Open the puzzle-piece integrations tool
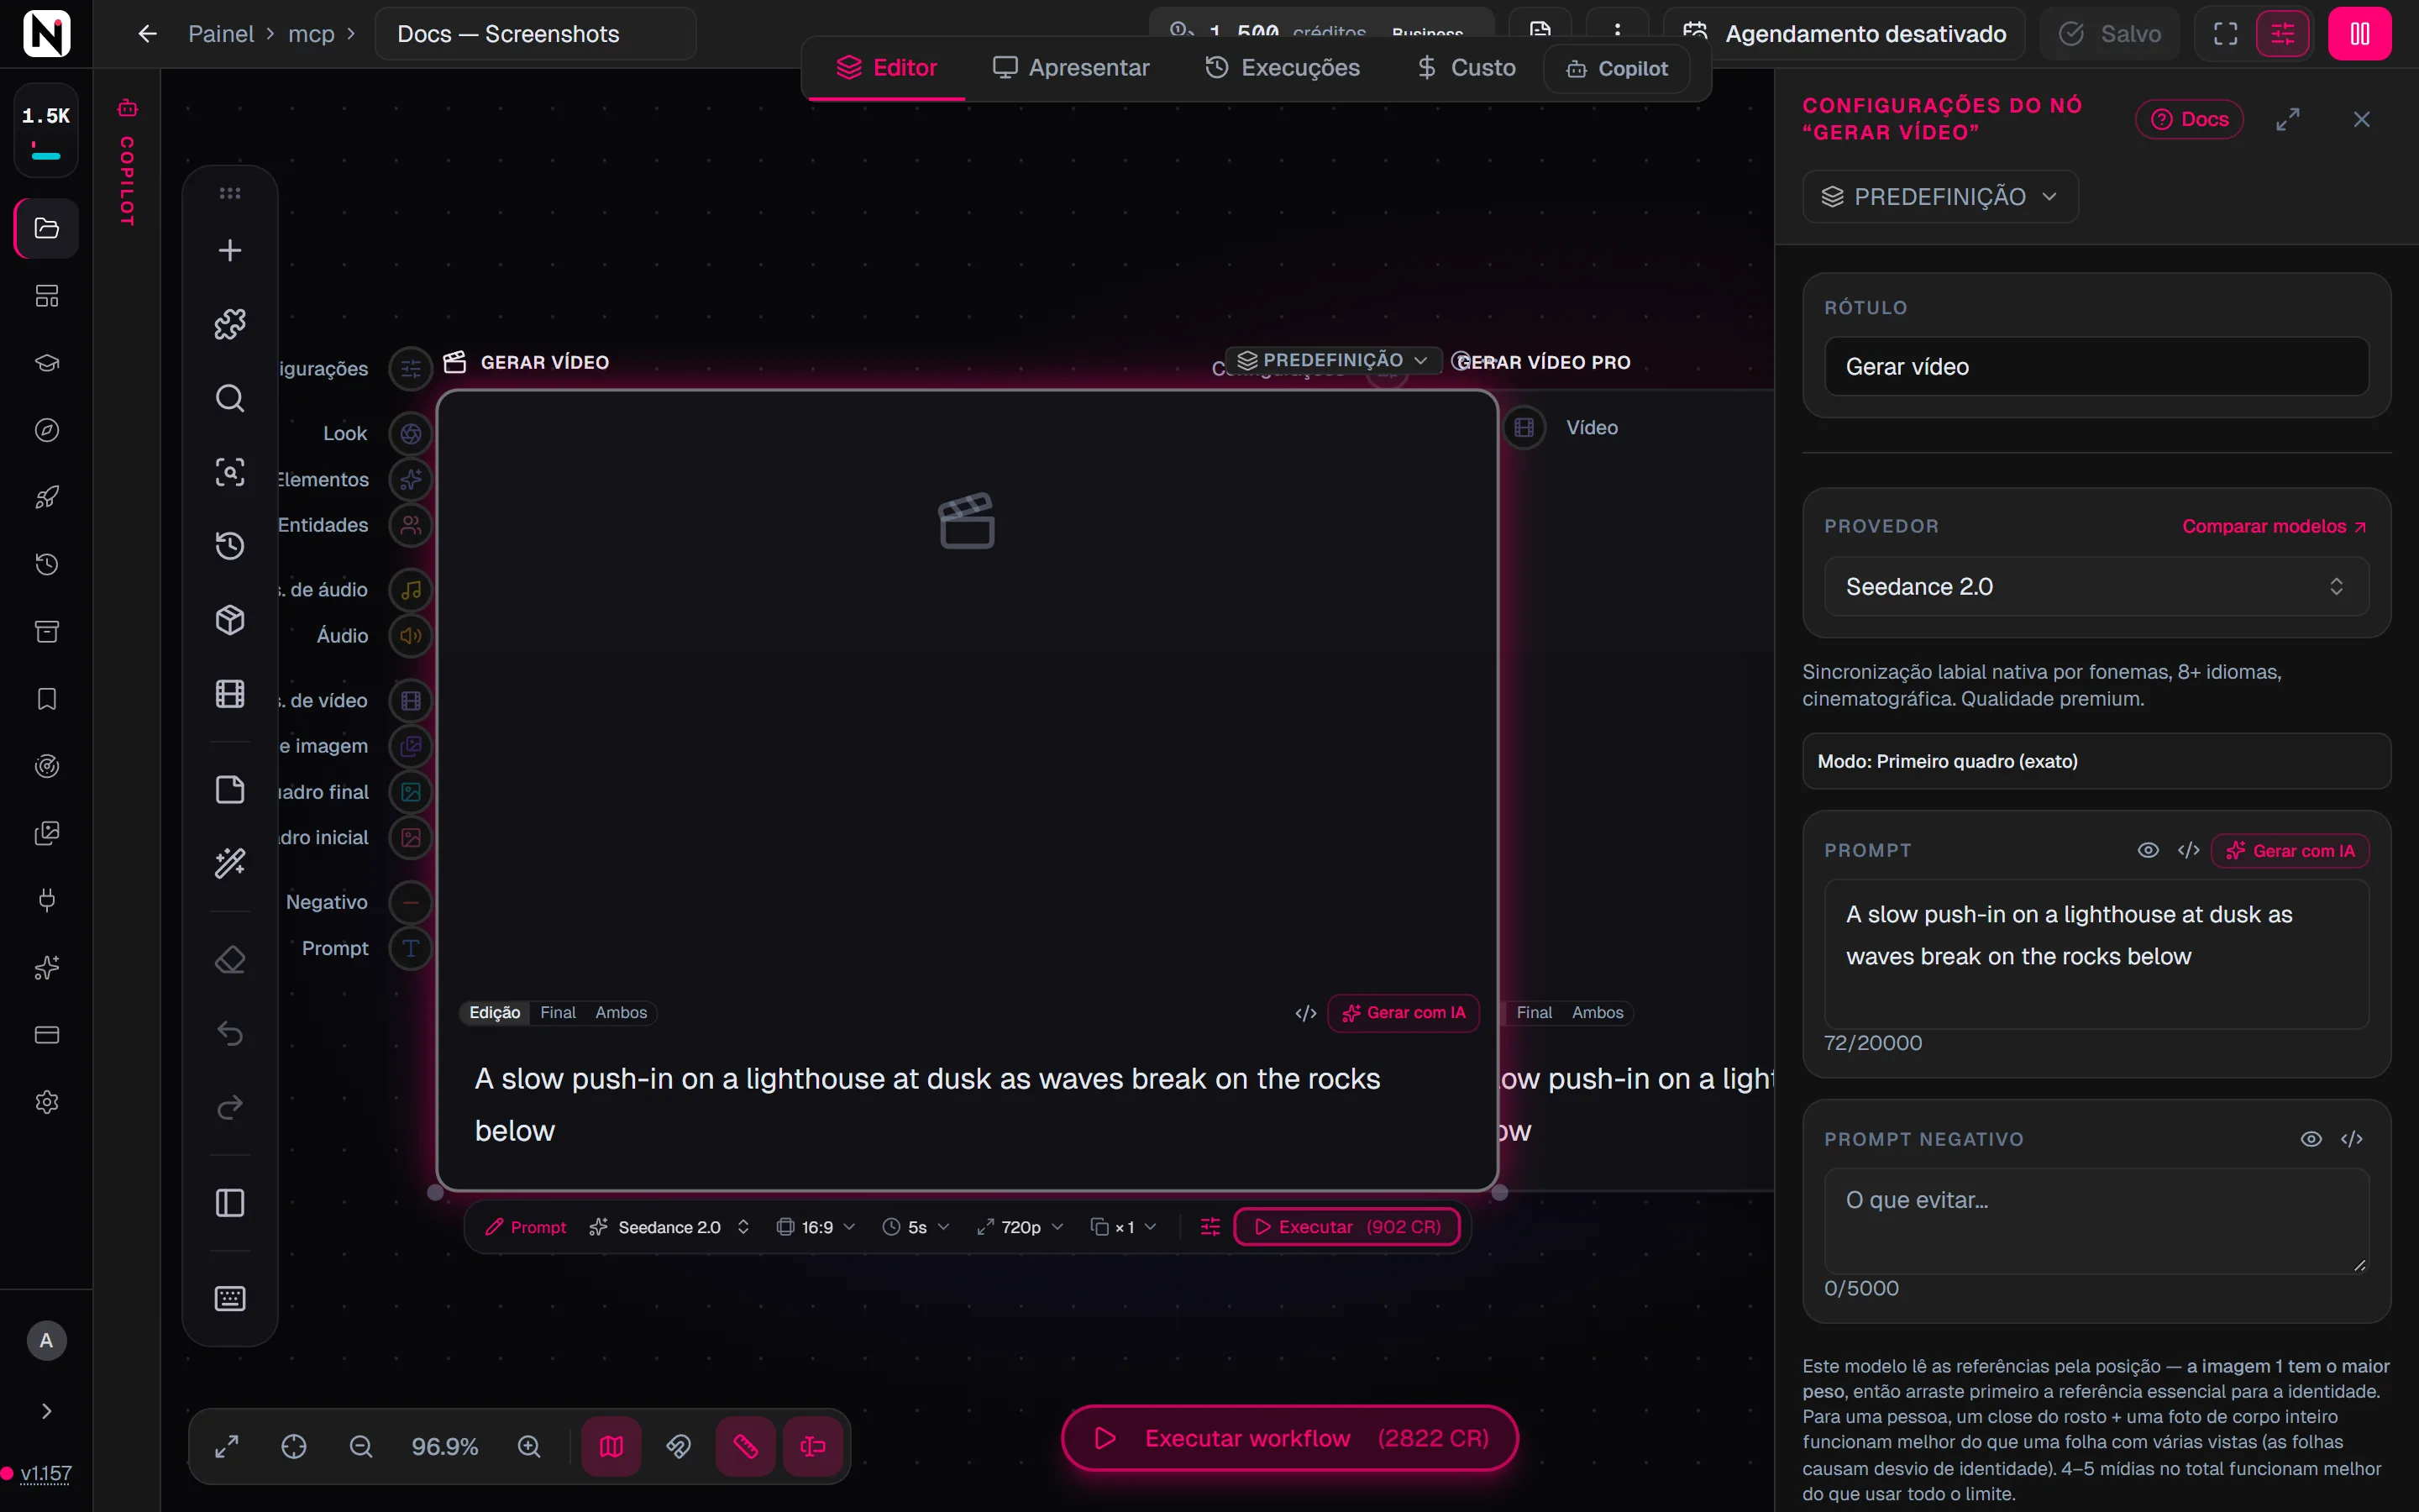This screenshot has height=1512, width=2419. [230, 324]
